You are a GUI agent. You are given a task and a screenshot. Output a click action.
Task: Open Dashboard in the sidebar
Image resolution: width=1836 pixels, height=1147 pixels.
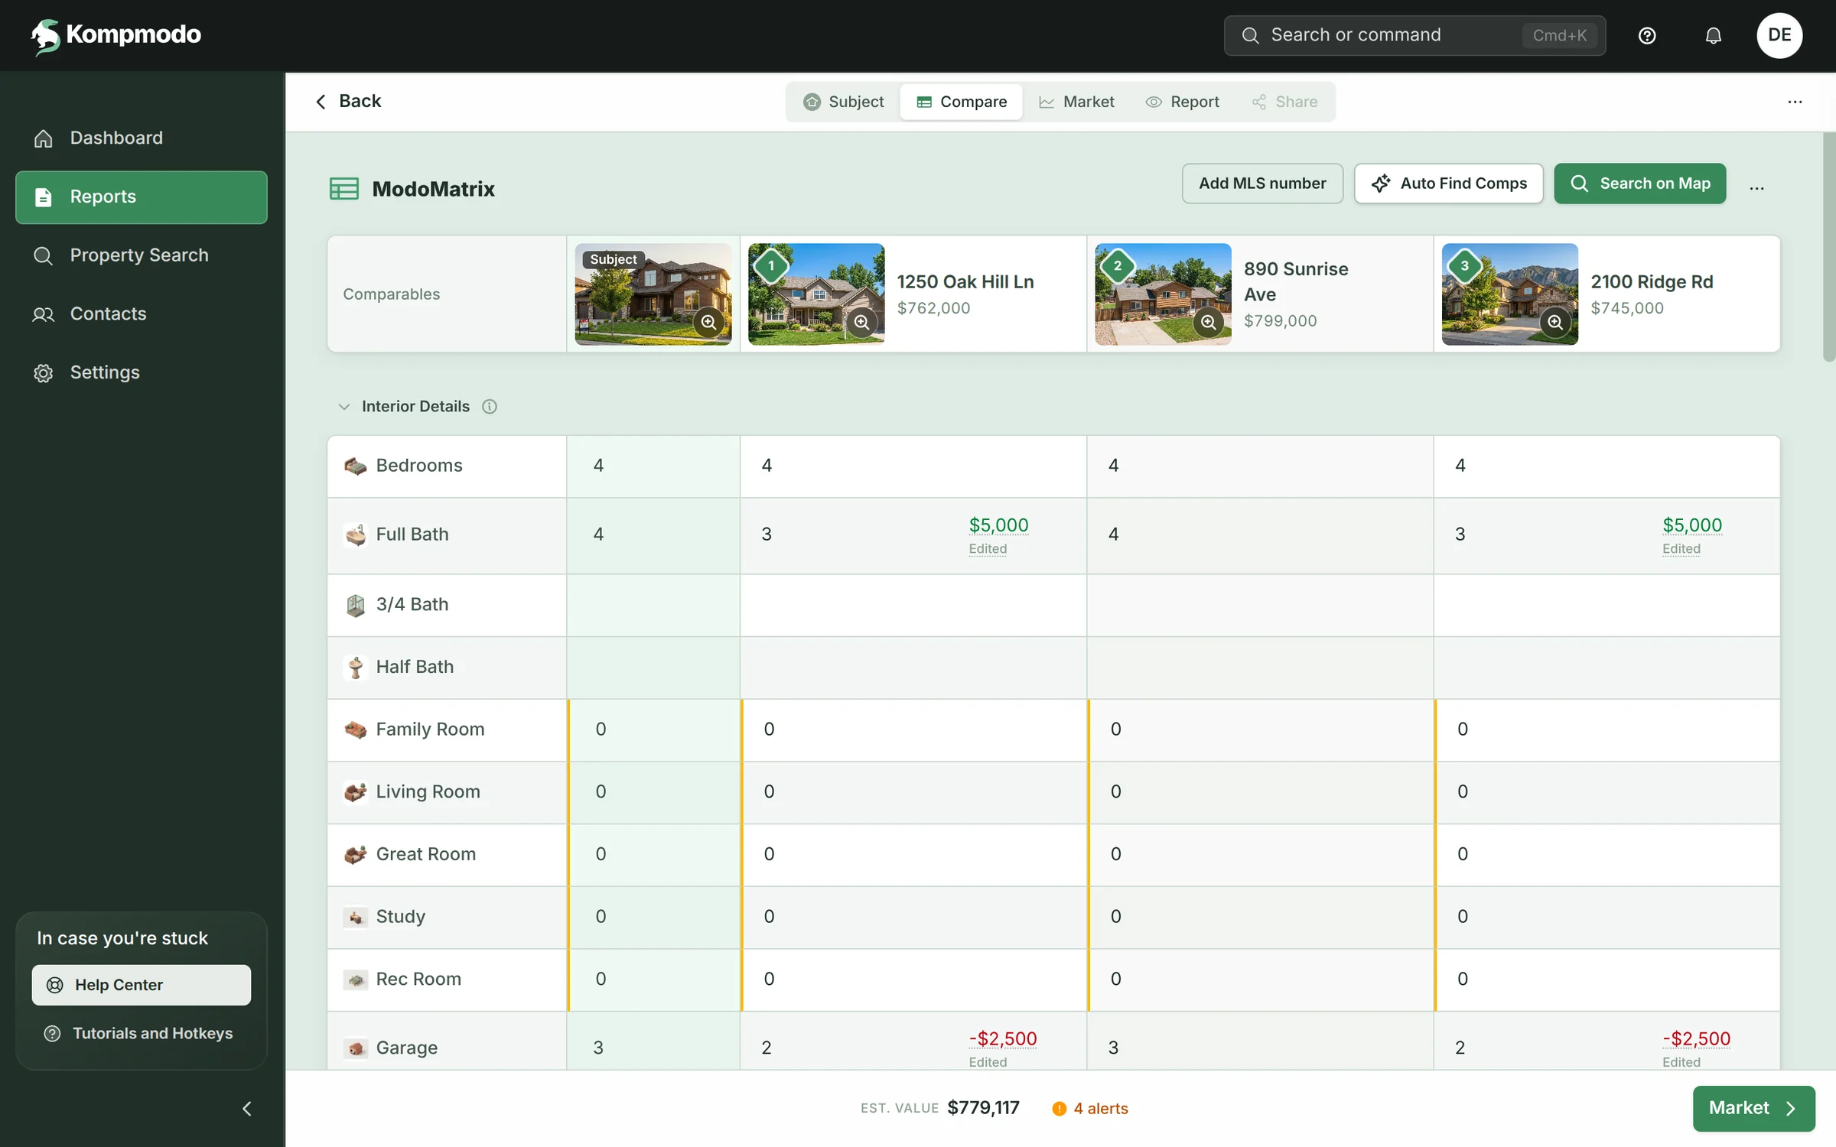click(142, 138)
